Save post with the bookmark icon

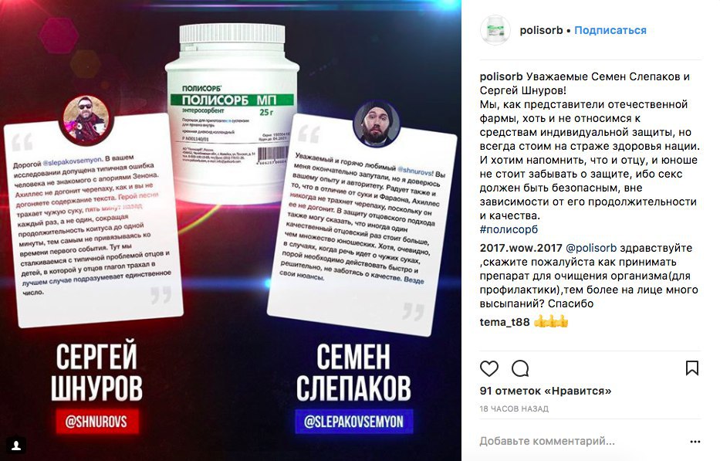point(692,368)
